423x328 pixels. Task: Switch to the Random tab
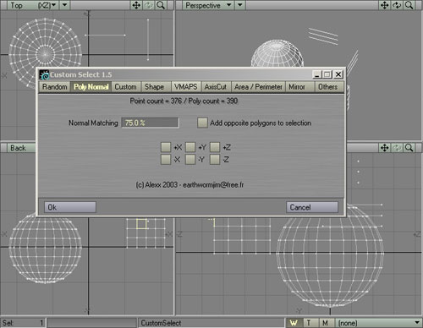pos(55,87)
